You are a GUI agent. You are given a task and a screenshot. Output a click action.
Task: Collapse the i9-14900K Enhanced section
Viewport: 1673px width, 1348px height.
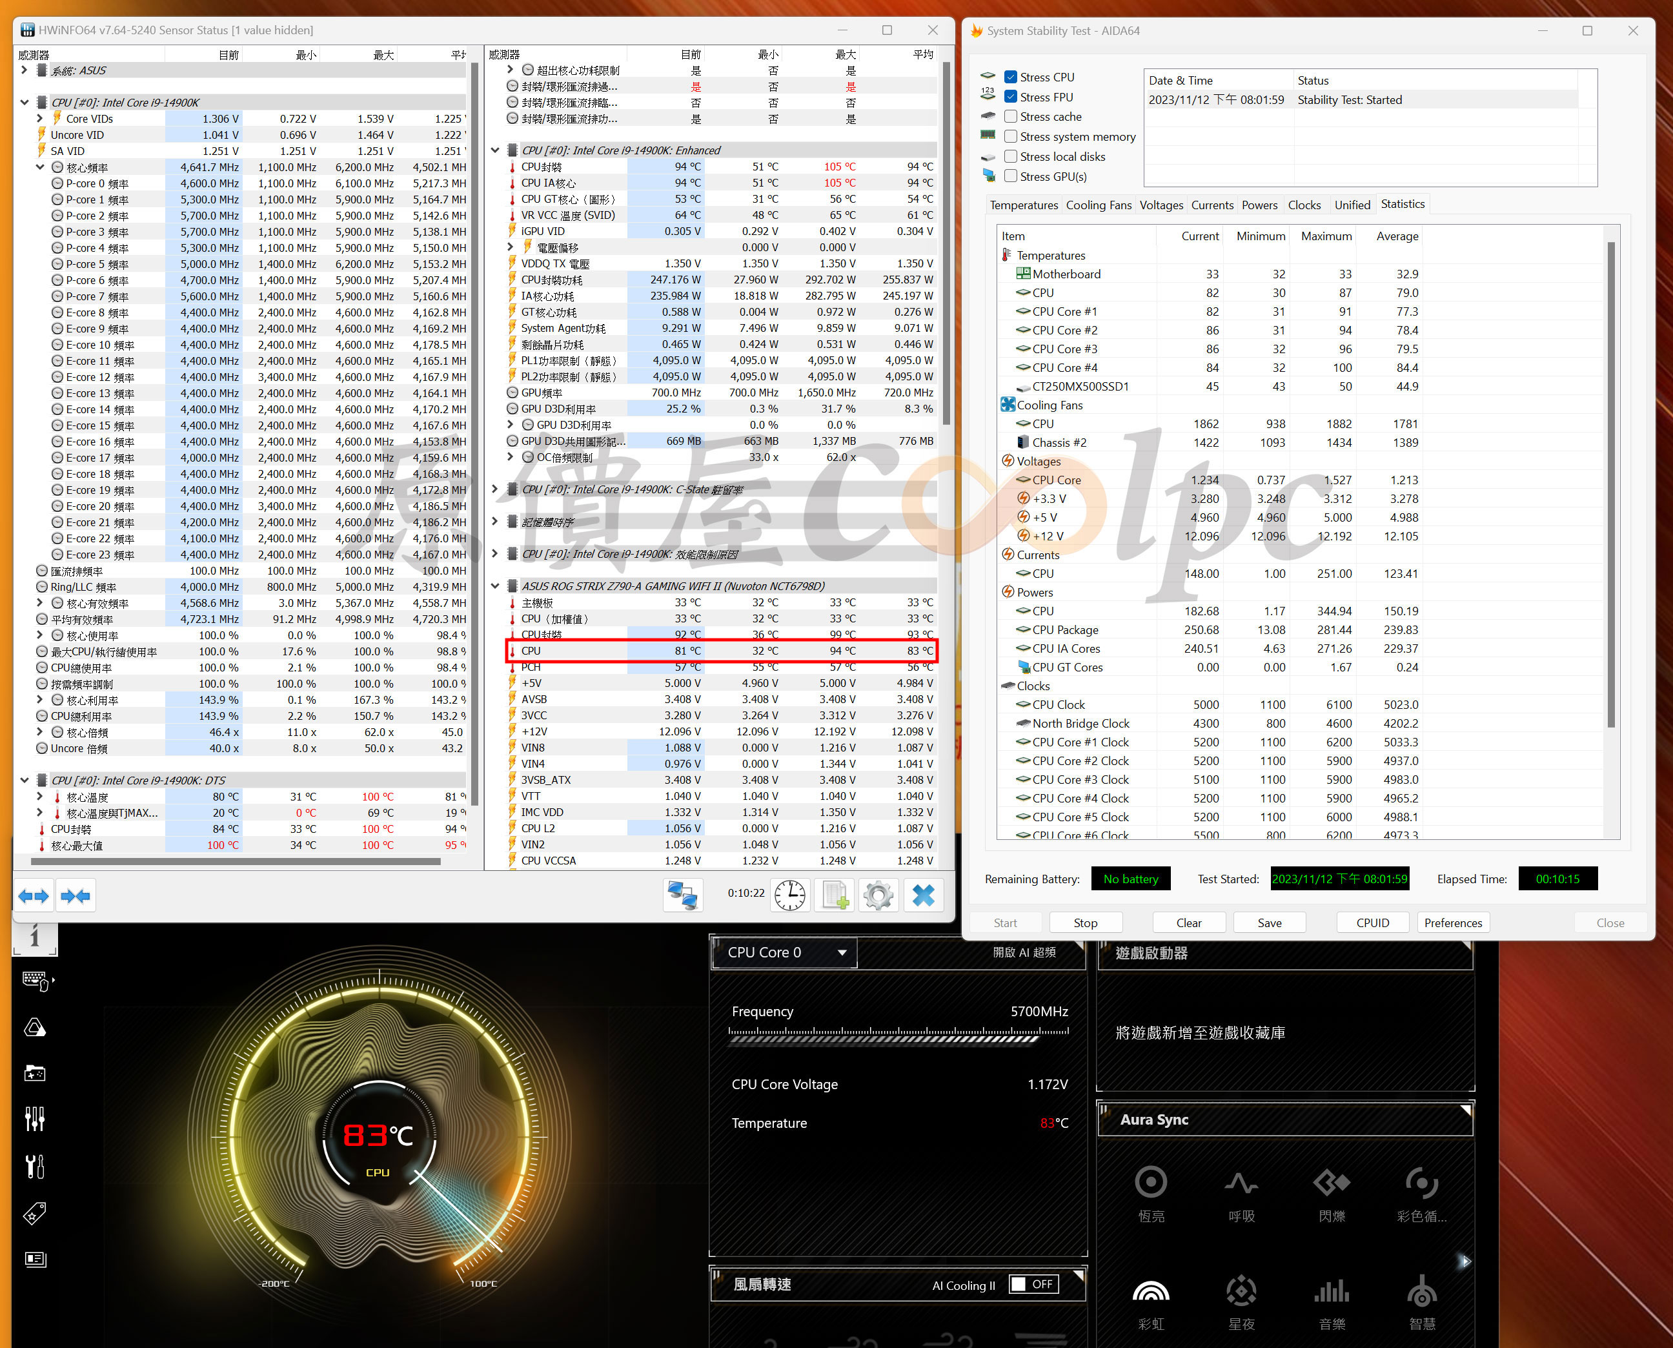click(x=494, y=150)
